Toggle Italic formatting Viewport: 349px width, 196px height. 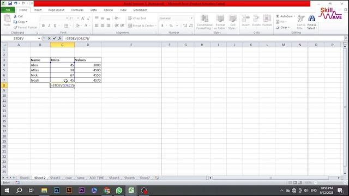pyautogui.click(x=49, y=26)
